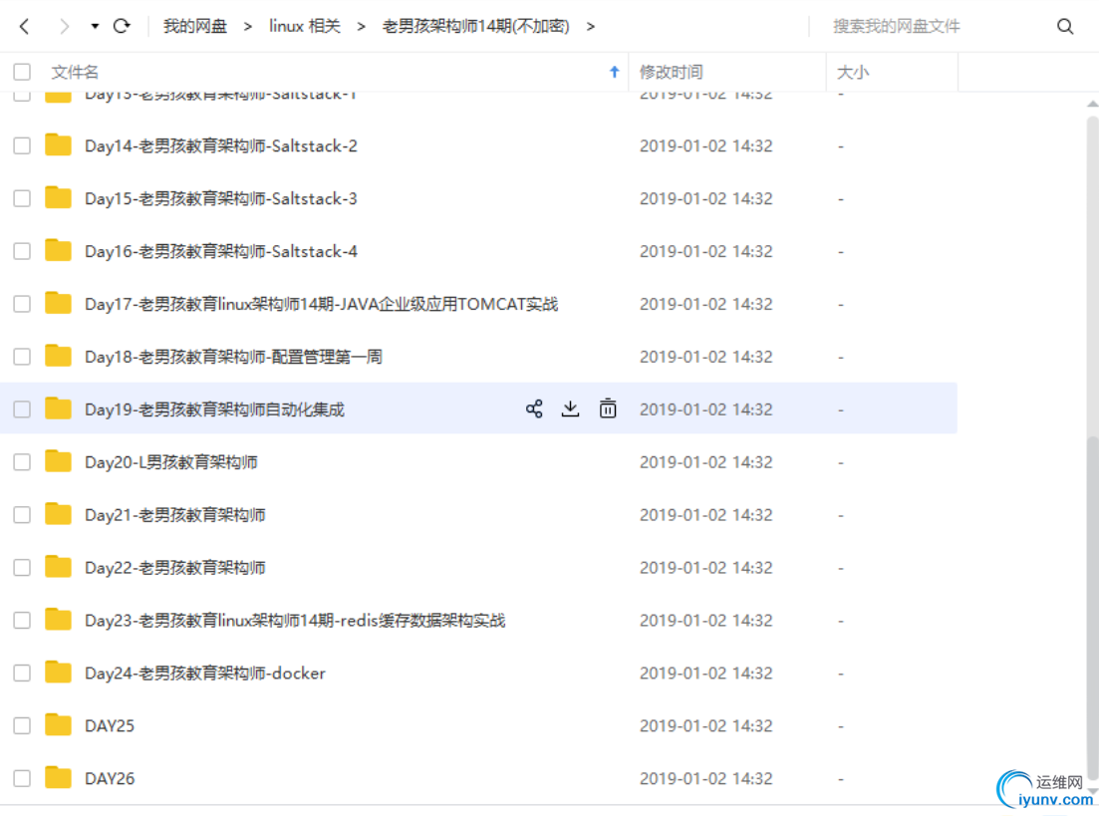
Task: Open folder Day14-老男孩教育架构师-Saltstack-2
Action: [x=221, y=145]
